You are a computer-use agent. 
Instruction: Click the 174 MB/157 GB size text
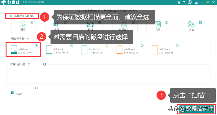(x=95, y=53)
